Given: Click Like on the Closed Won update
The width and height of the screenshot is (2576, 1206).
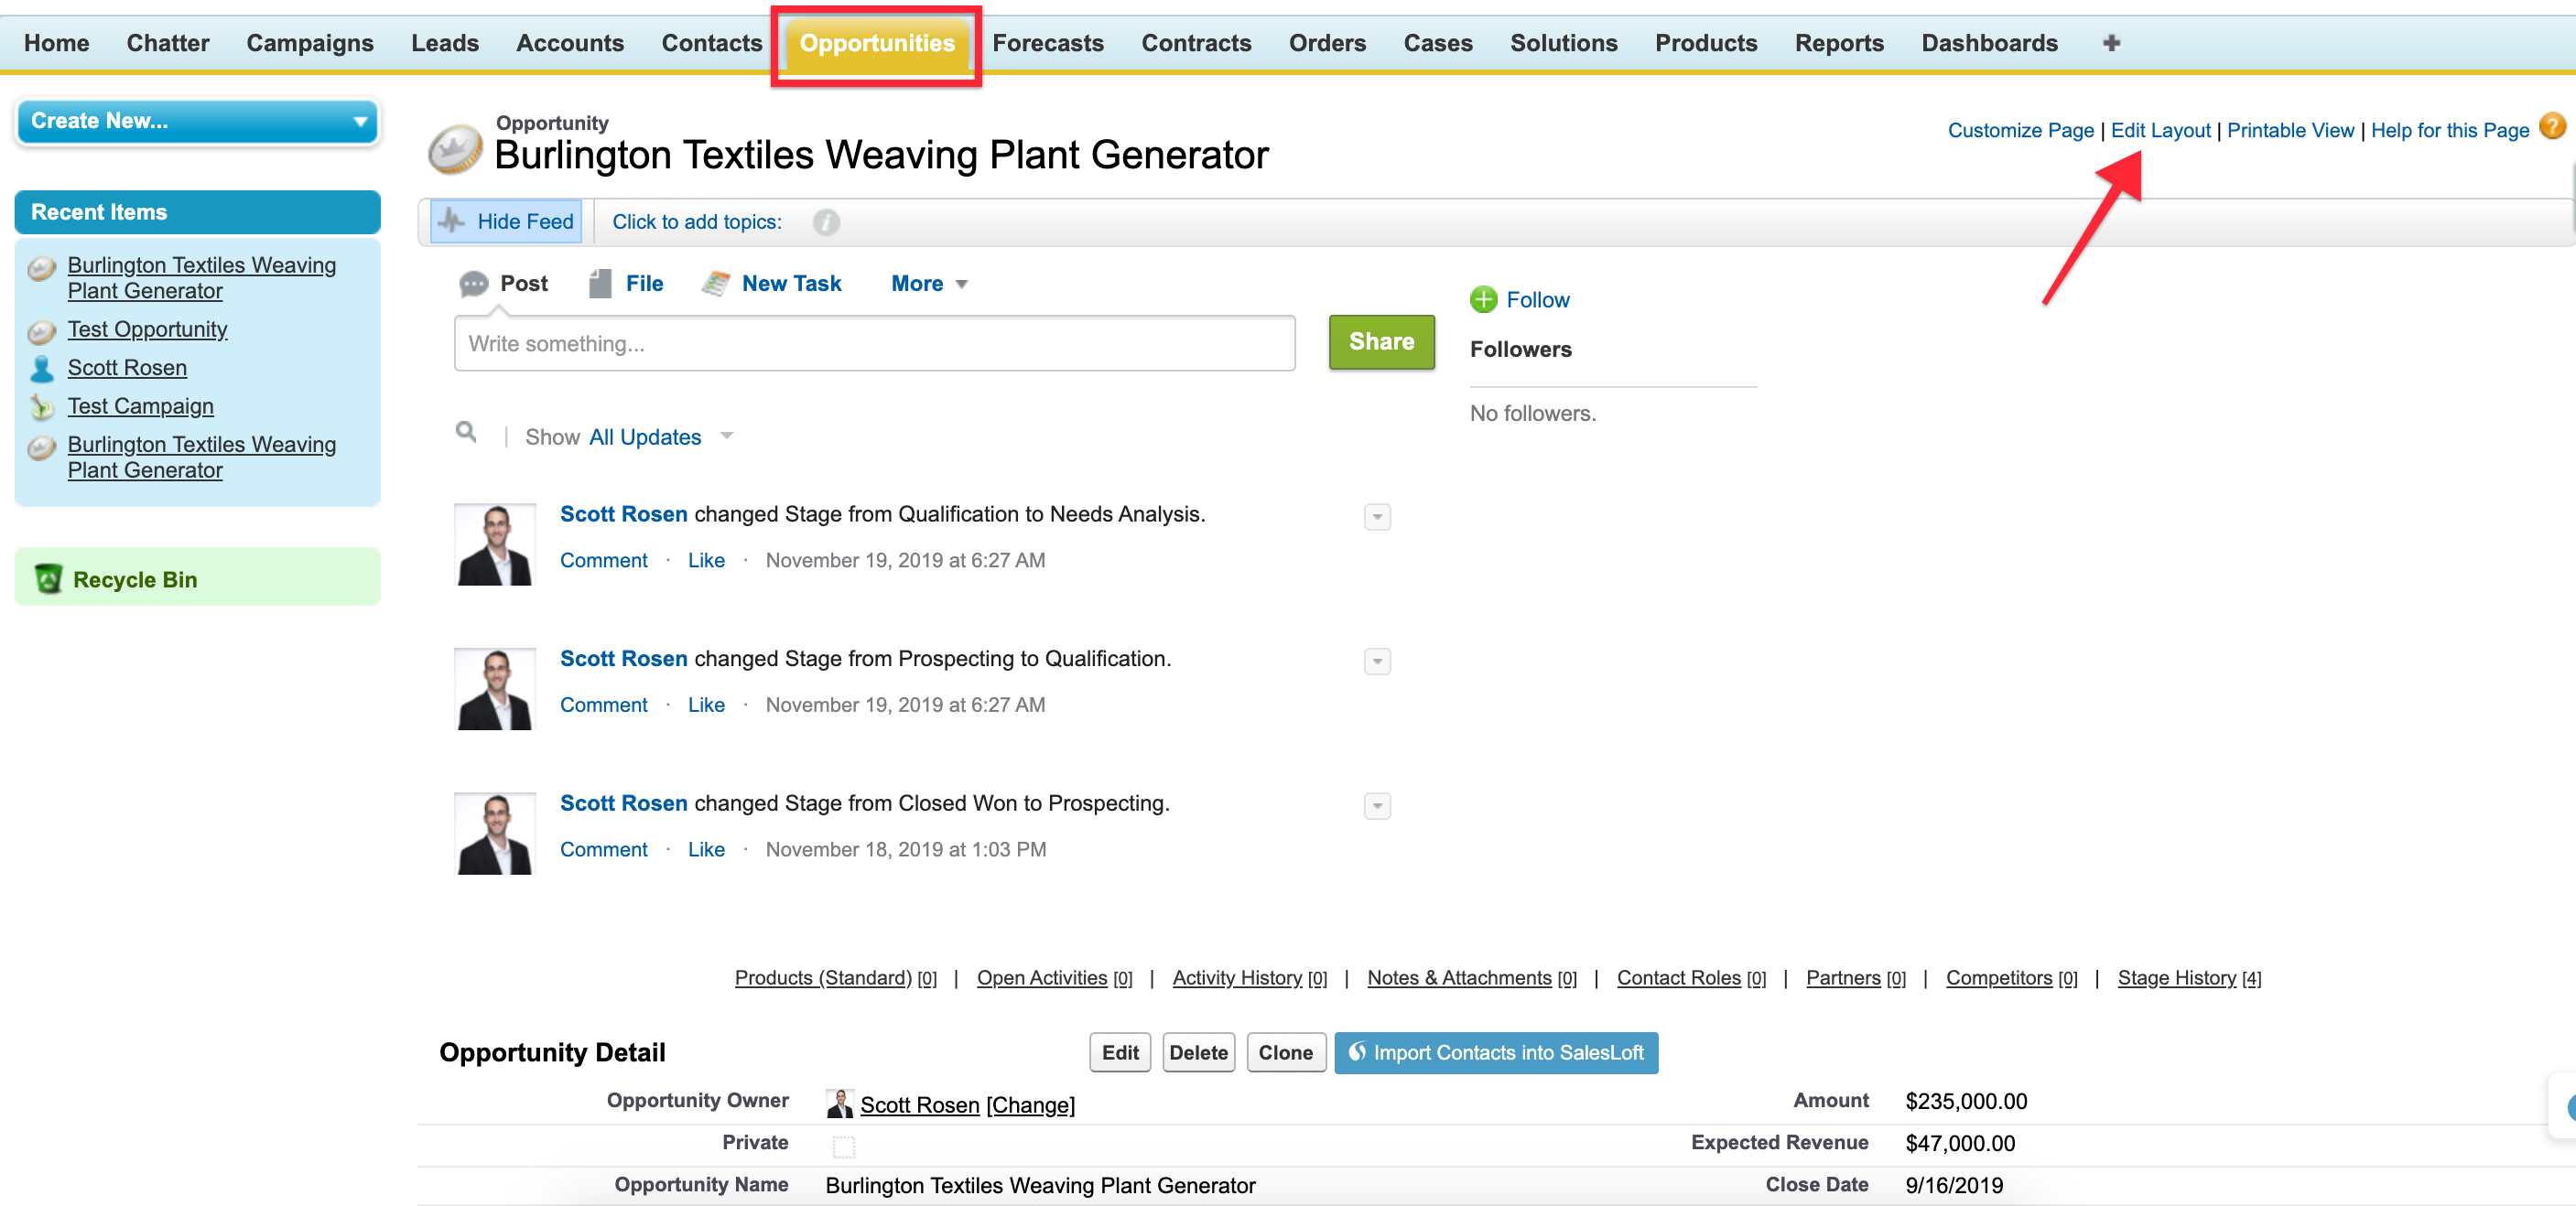Looking at the screenshot, I should click(706, 848).
